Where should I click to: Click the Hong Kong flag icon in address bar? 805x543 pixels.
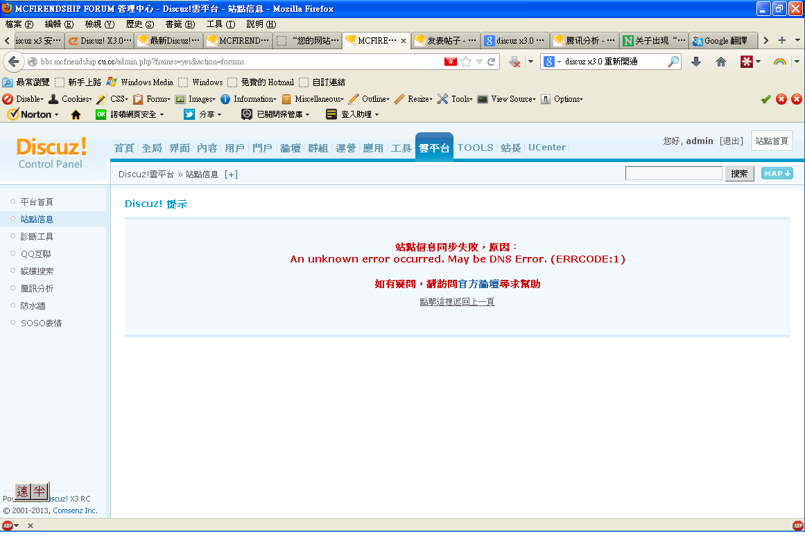450,62
